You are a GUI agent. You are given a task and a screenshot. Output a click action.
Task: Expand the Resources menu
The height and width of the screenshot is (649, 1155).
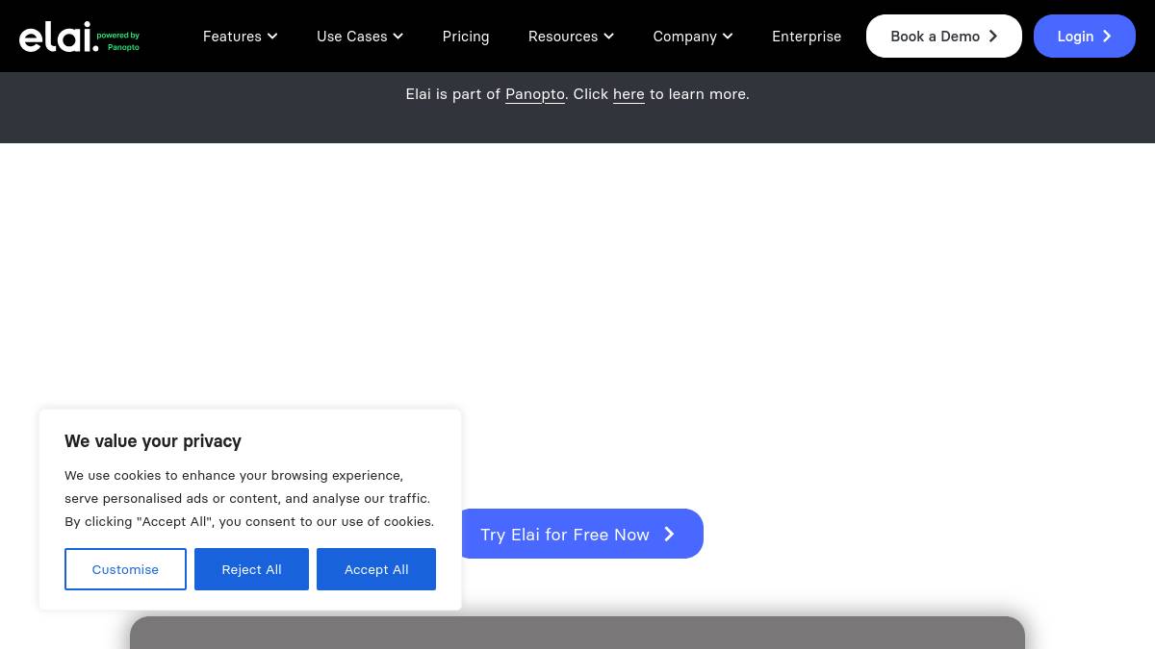[570, 37]
